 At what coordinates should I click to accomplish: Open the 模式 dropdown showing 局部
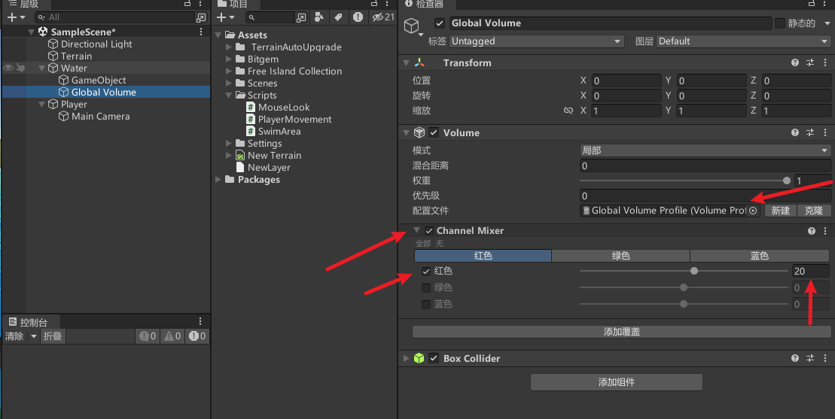705,150
